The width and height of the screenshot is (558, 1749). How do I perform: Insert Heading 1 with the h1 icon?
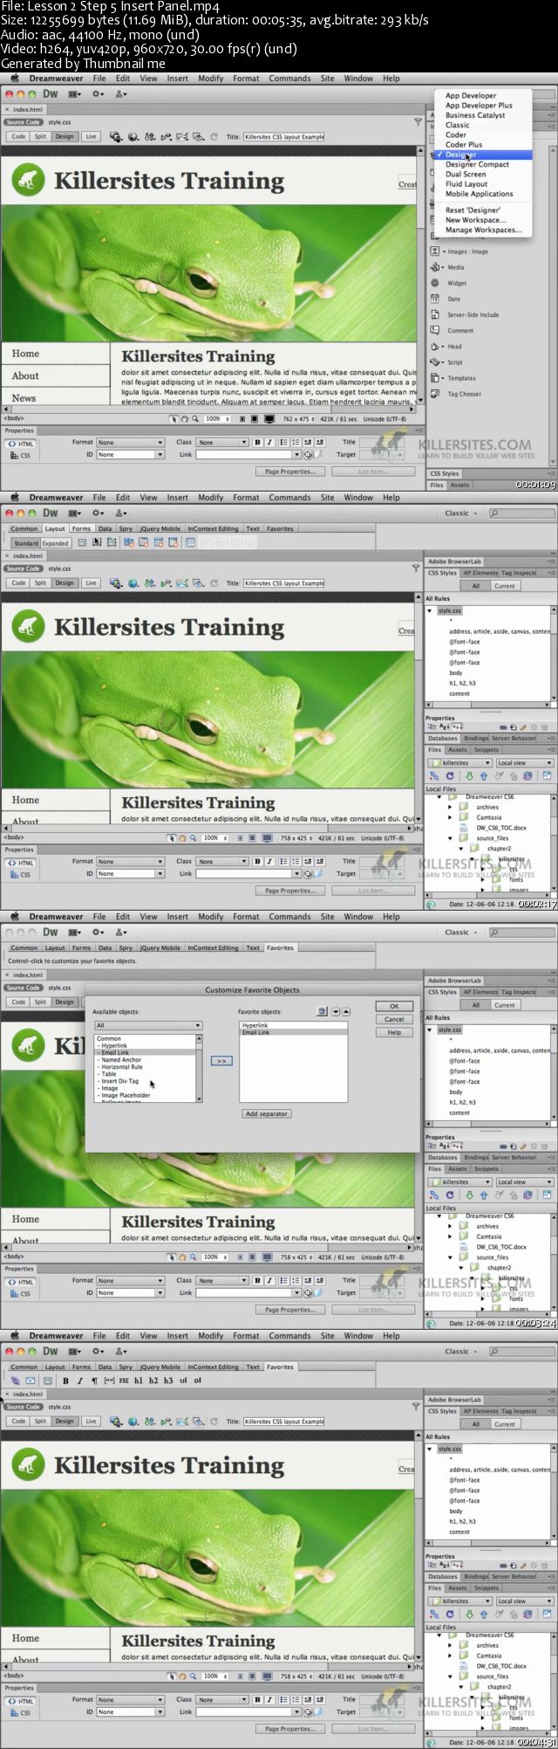(139, 1381)
